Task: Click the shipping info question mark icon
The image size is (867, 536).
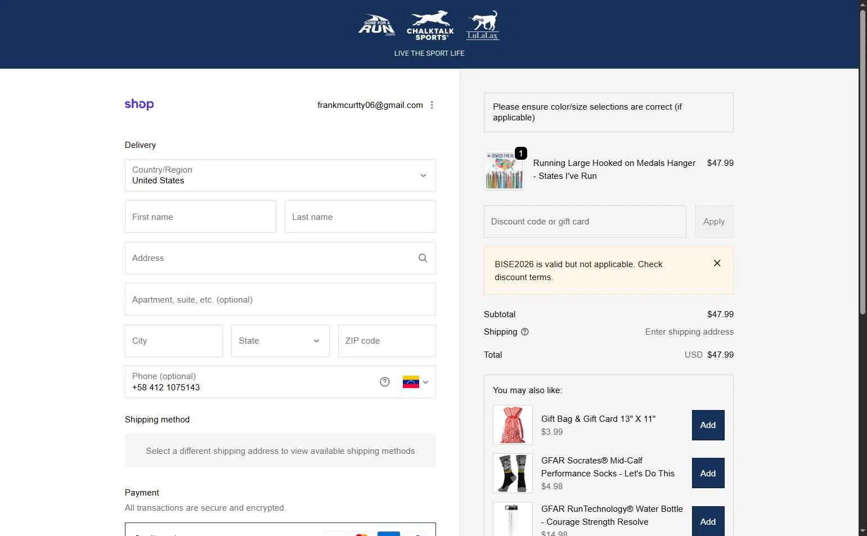Action: coord(525,332)
